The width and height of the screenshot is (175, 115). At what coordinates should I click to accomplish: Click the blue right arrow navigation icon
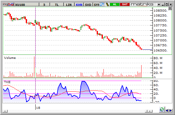click(170, 110)
